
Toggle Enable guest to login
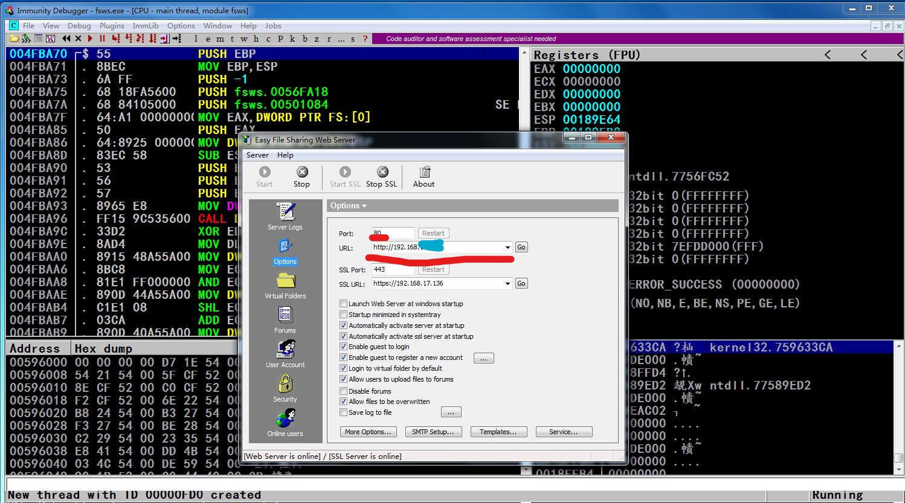click(343, 347)
